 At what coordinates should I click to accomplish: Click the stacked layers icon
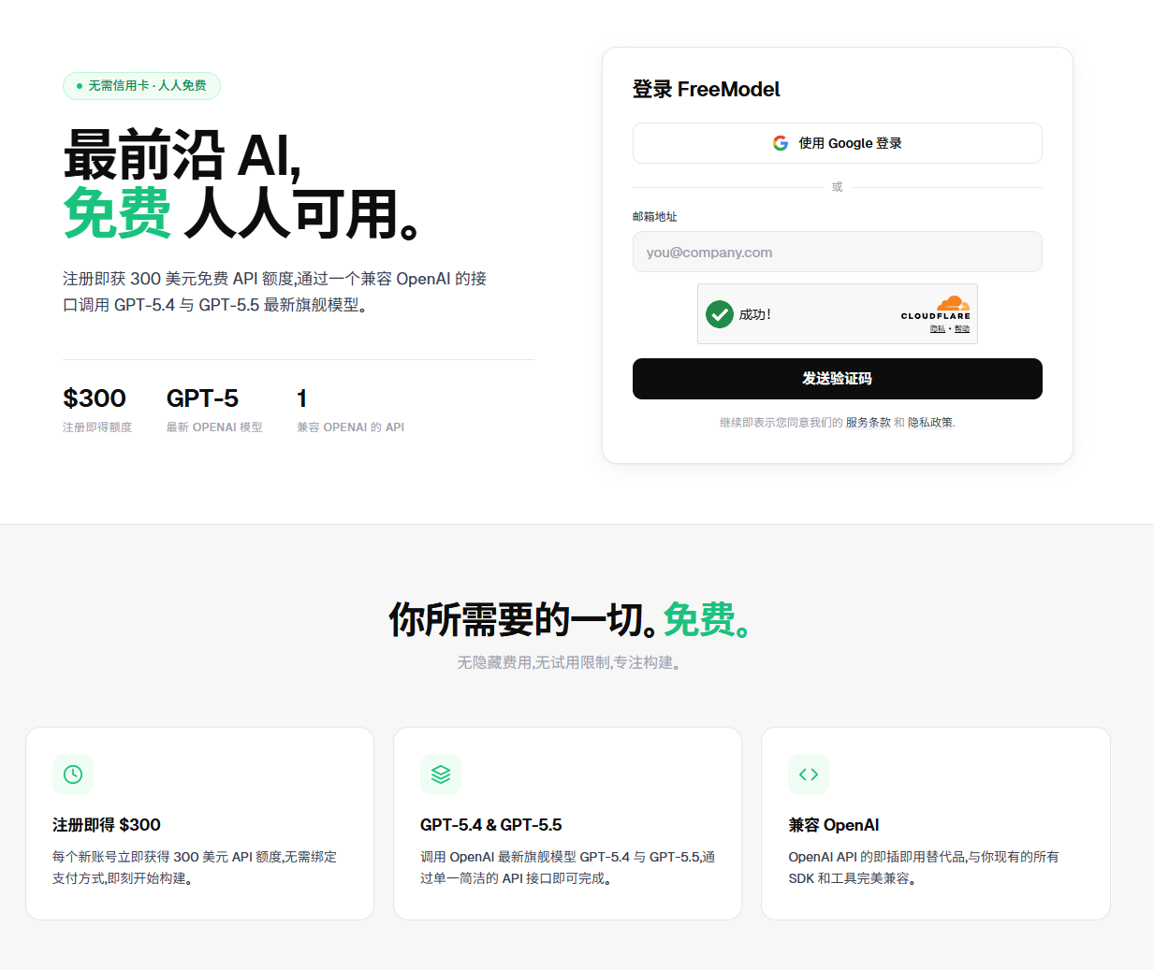click(441, 775)
